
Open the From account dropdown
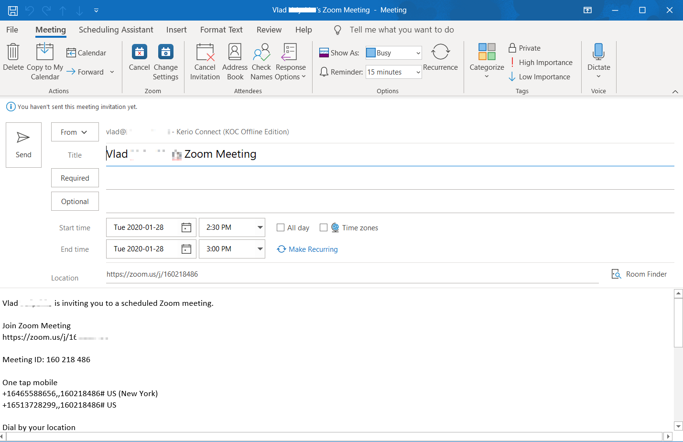click(x=75, y=132)
